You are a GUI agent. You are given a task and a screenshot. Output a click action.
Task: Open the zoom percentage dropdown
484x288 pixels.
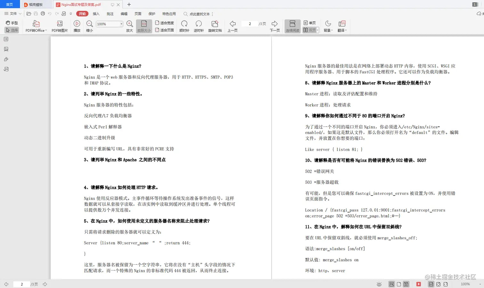click(121, 24)
